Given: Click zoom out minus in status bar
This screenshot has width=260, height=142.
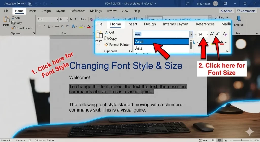Looking at the screenshot, I should tap(231, 140).
